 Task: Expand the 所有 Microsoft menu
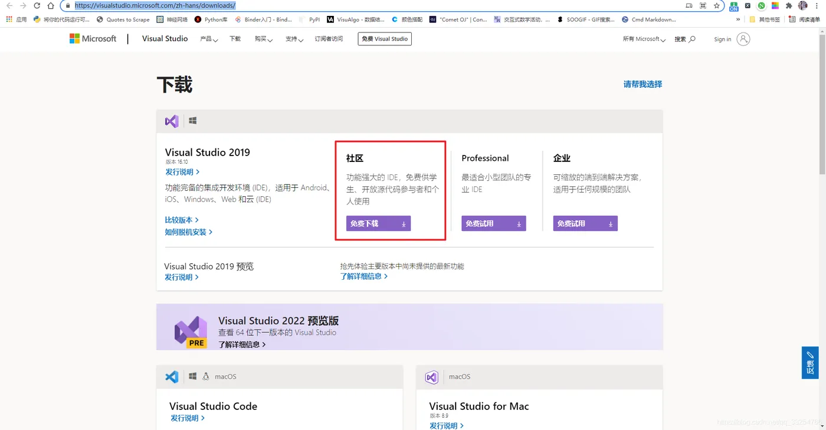(644, 39)
